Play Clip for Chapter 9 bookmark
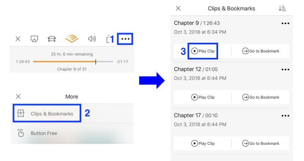 pos(203,51)
